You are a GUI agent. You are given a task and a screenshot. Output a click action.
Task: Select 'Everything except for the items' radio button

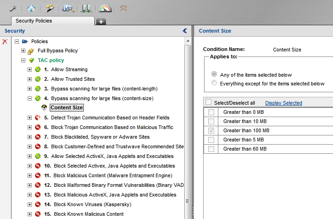tap(214, 84)
